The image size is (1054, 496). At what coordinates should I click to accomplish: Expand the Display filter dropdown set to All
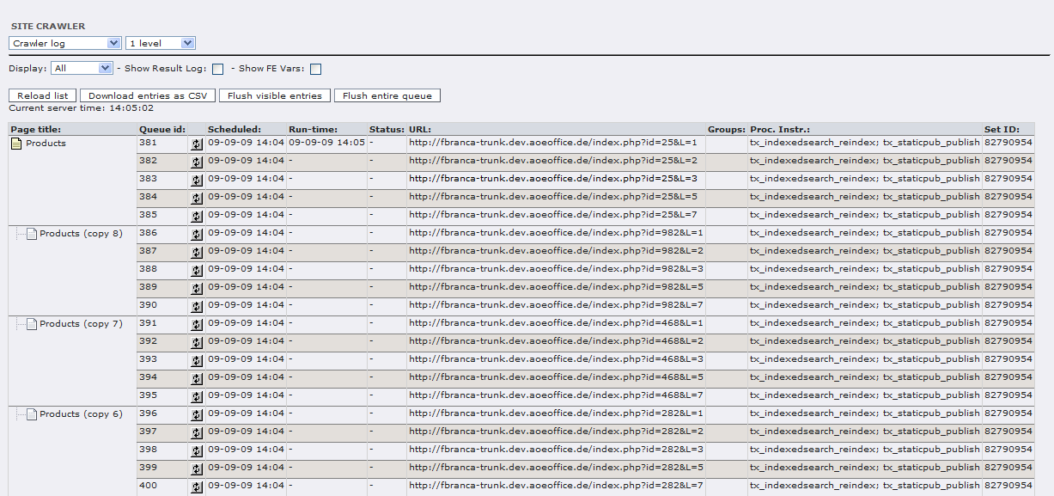(82, 68)
